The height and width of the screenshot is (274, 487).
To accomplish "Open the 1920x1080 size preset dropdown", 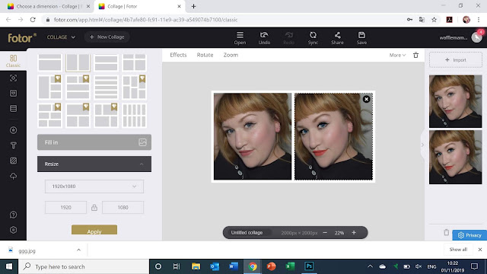I will tap(94, 186).
